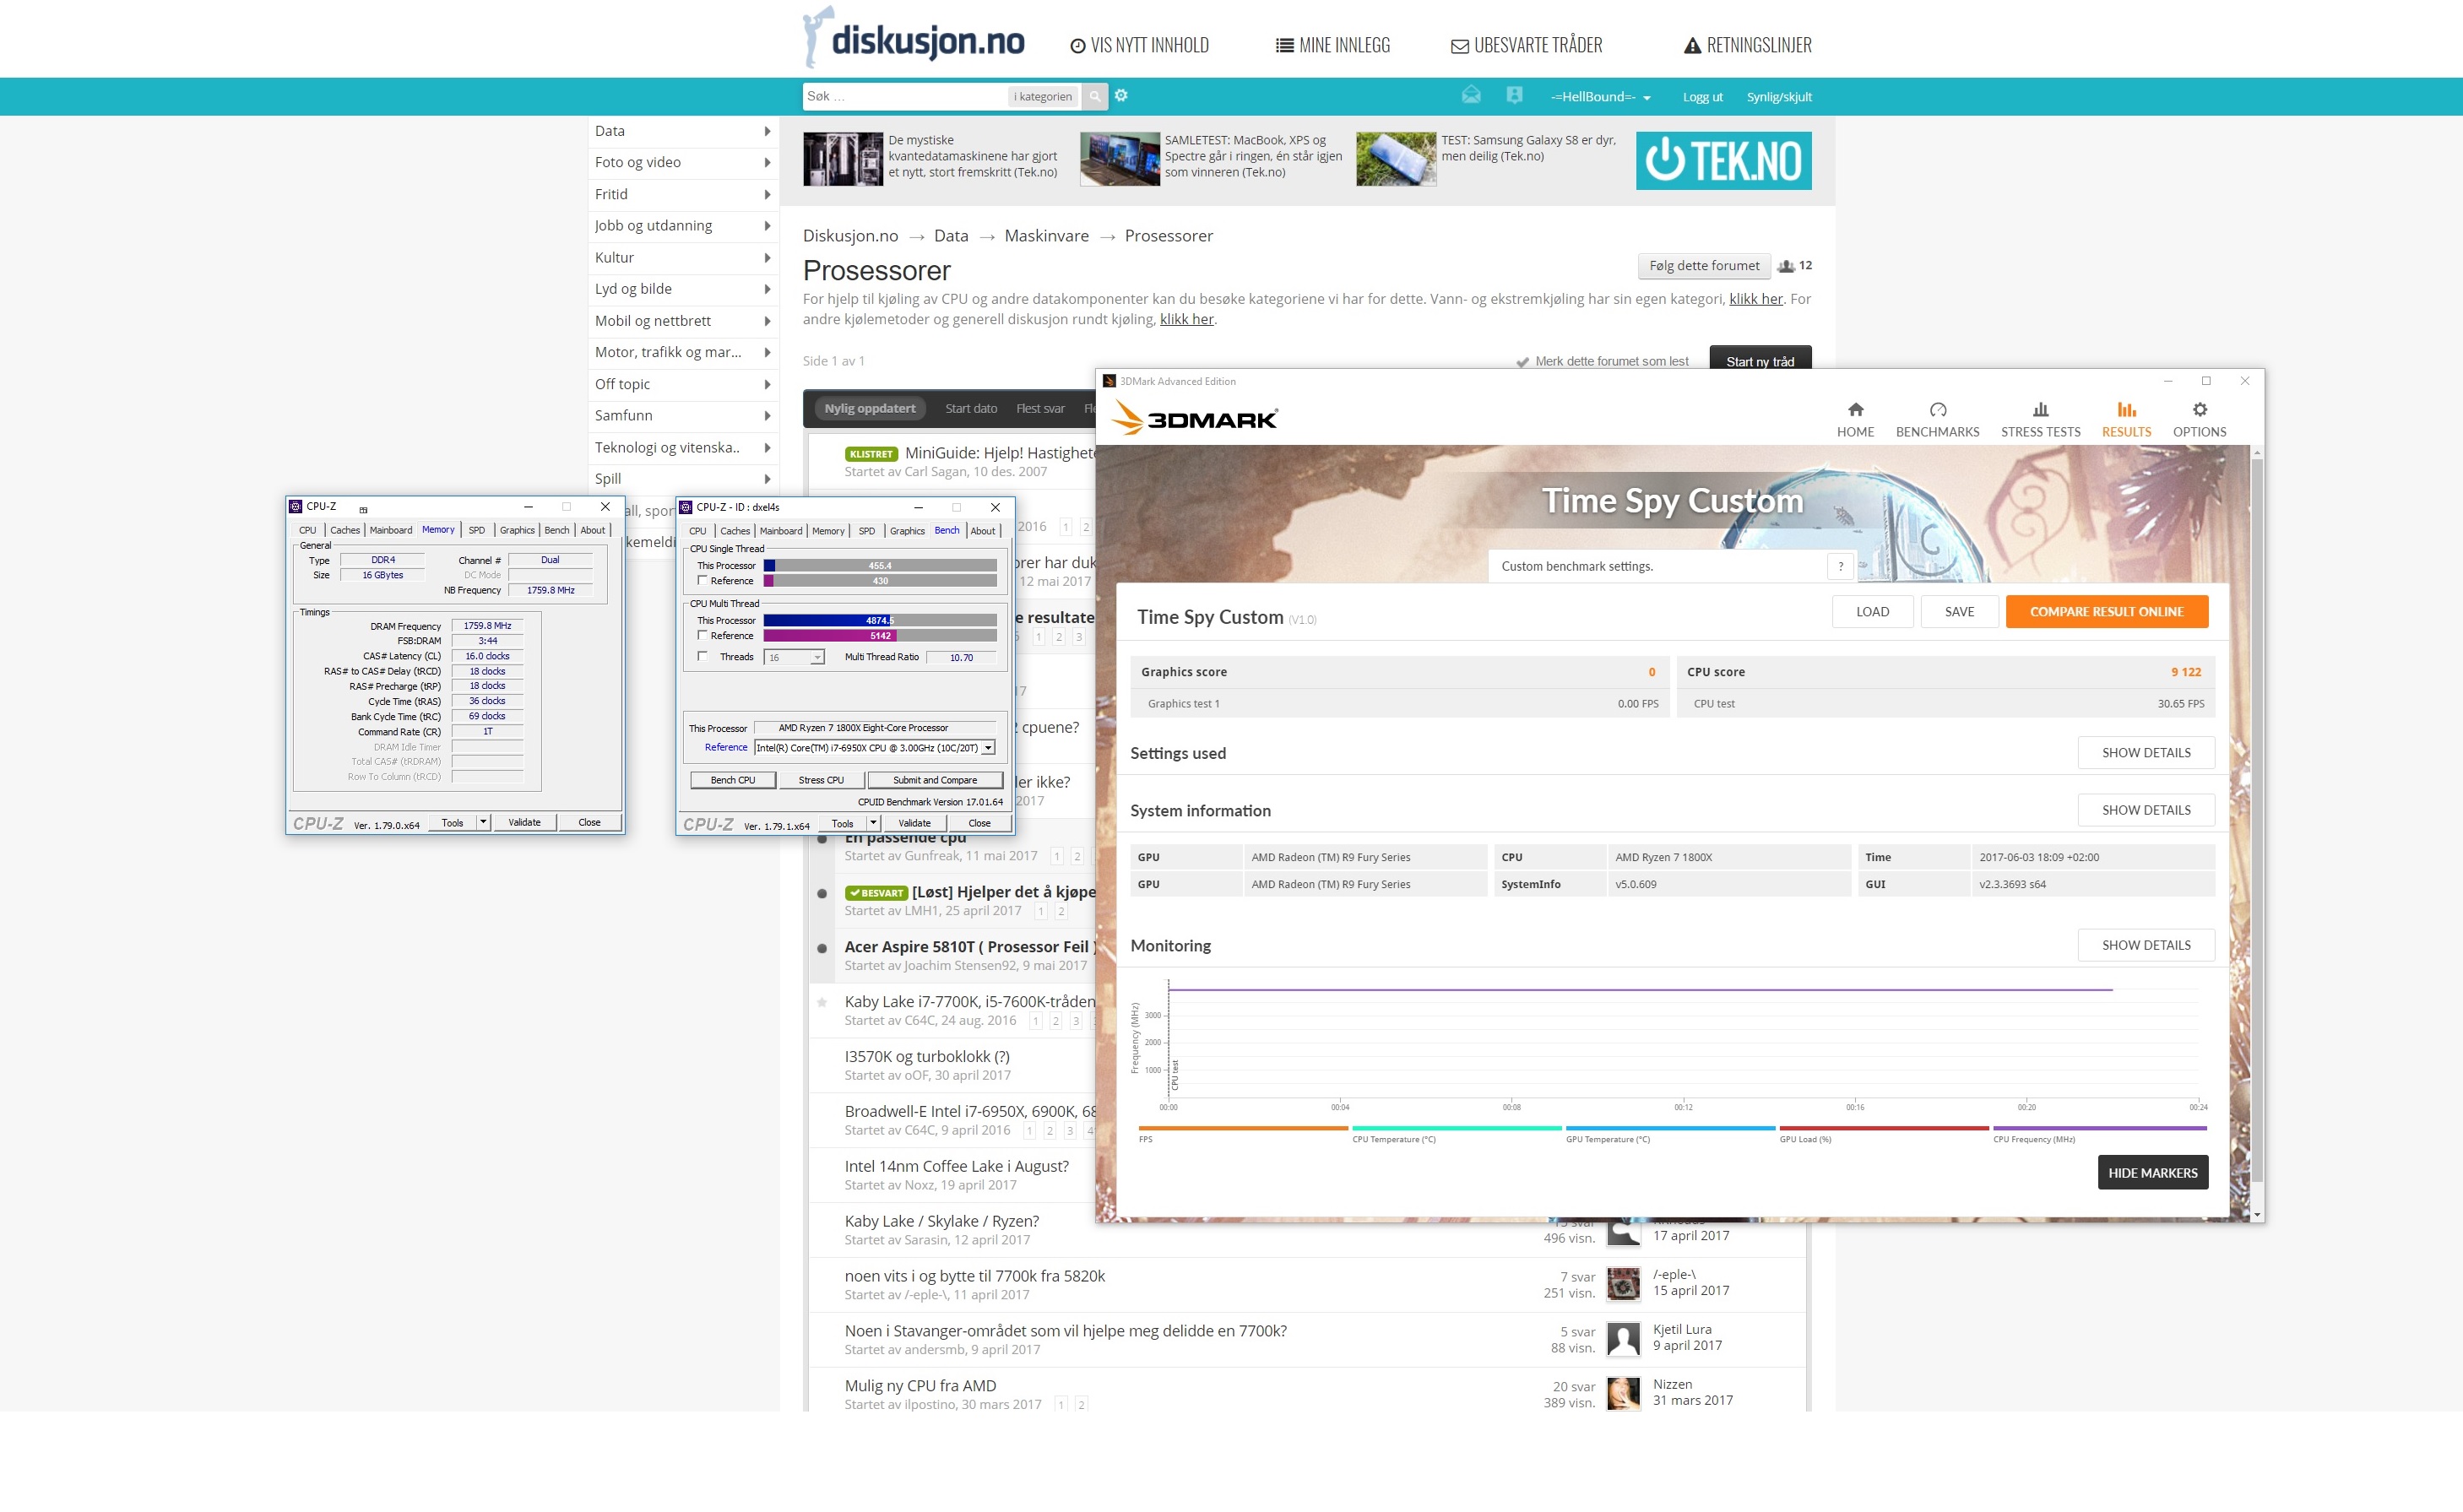Click the avatar next to Nizzen
The image size is (2463, 1512).
click(x=1623, y=1393)
